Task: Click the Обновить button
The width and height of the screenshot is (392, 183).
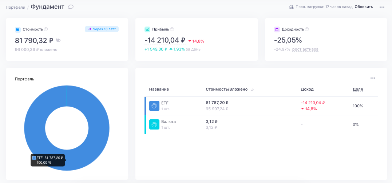Action: [364, 7]
